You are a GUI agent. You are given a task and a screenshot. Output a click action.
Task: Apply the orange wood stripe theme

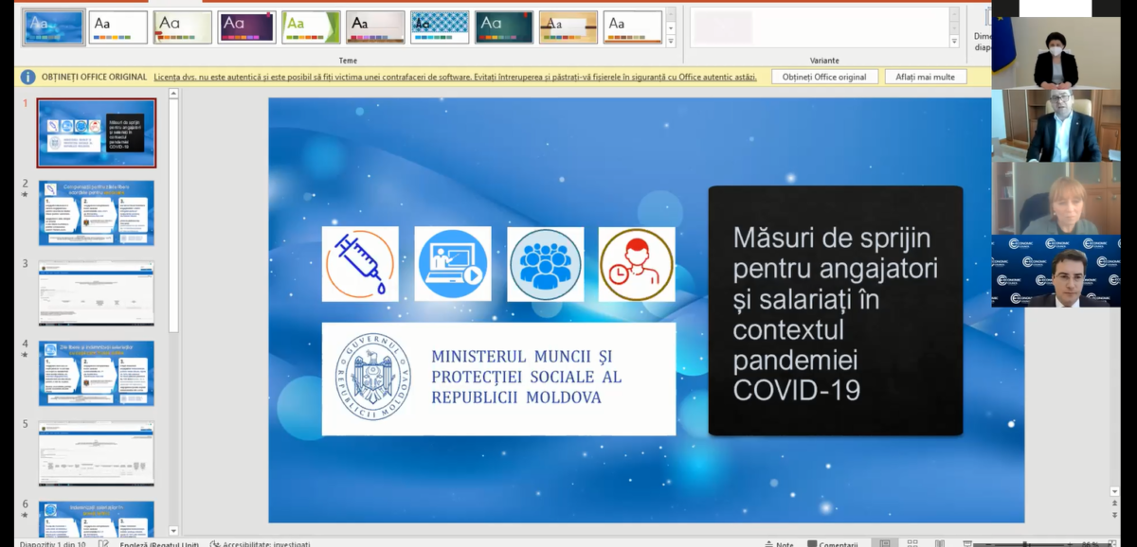568,27
